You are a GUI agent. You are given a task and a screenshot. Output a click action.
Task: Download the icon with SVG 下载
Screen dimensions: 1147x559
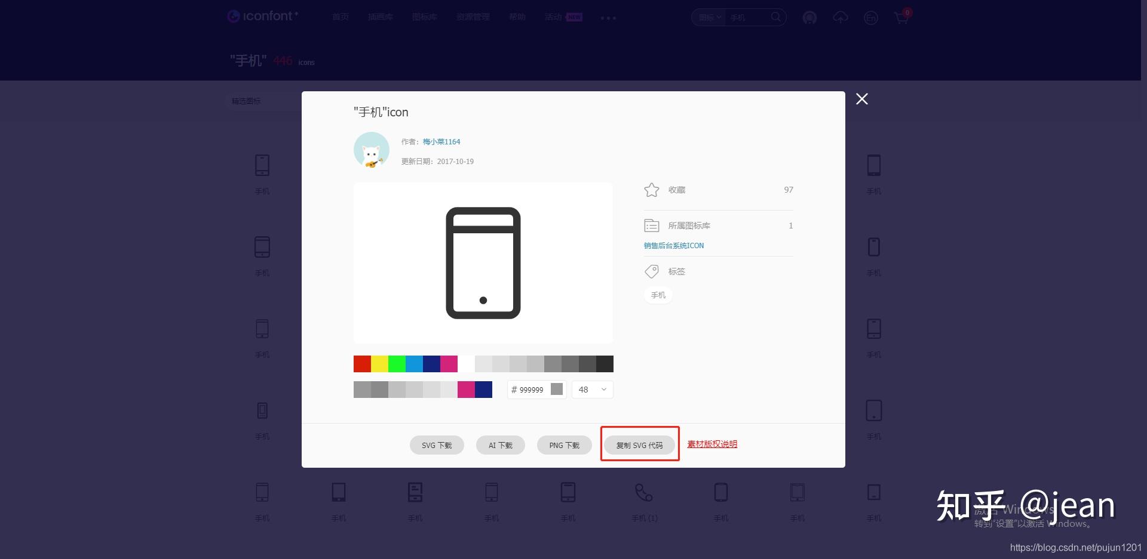pos(437,445)
